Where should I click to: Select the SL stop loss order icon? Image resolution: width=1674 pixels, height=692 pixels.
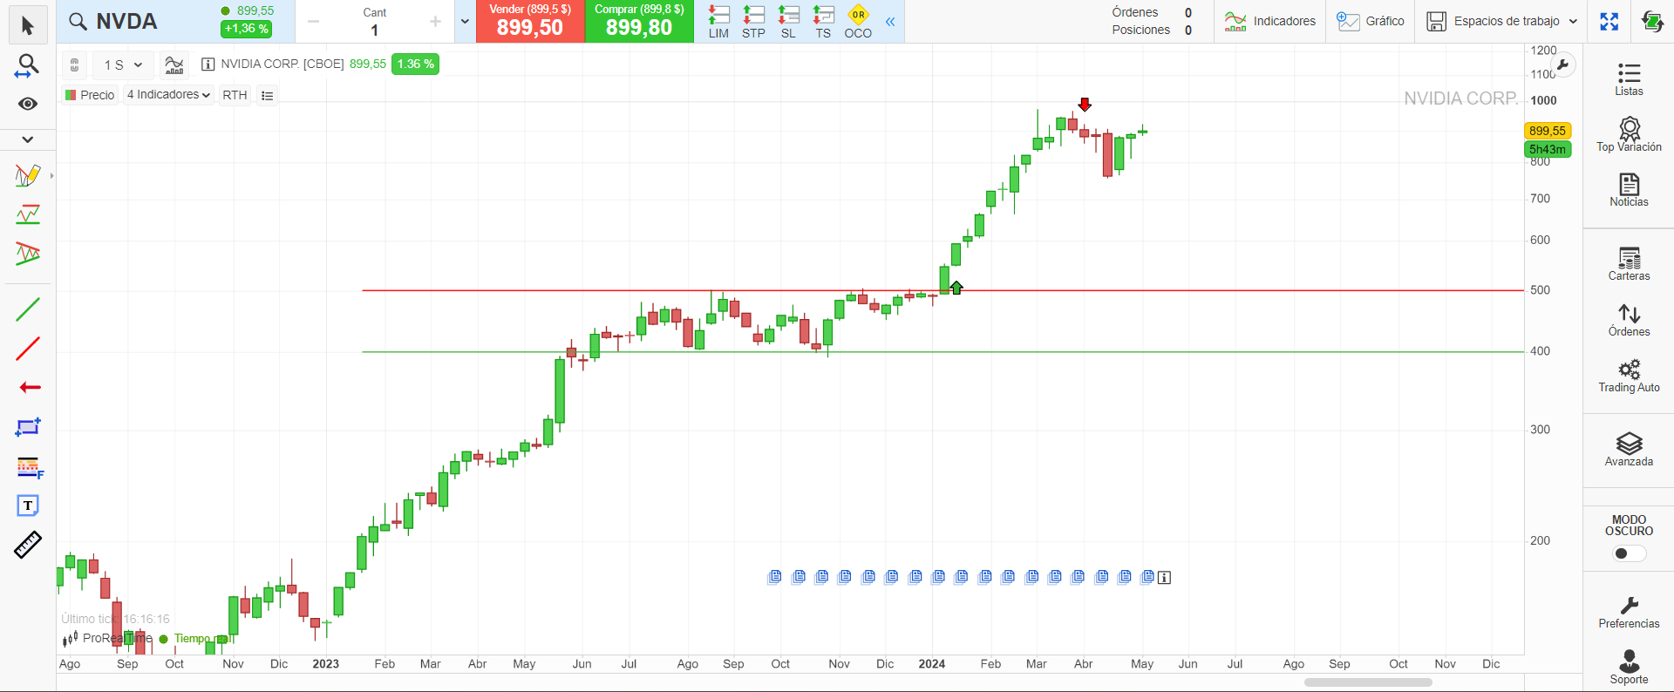788,22
